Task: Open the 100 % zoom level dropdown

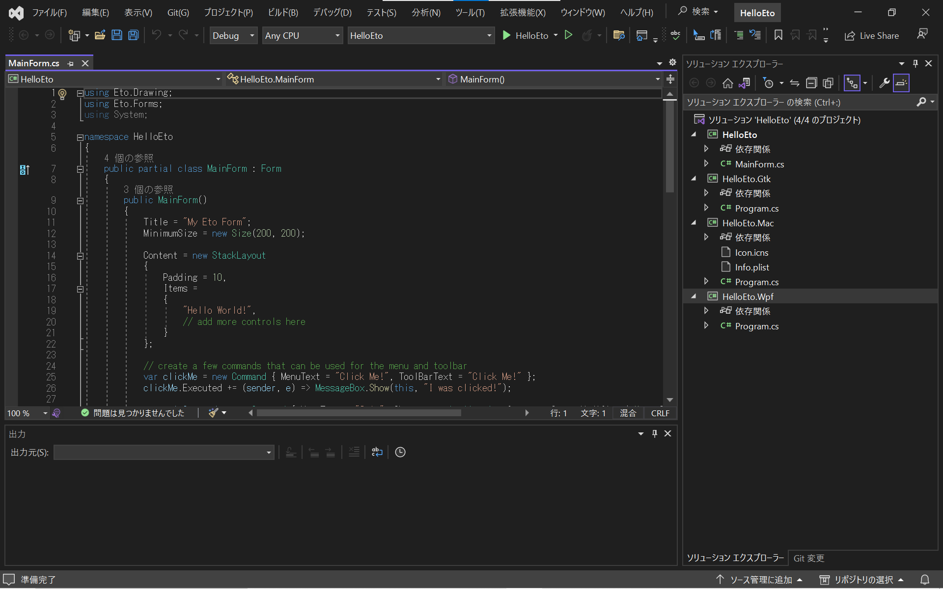Action: (x=28, y=413)
